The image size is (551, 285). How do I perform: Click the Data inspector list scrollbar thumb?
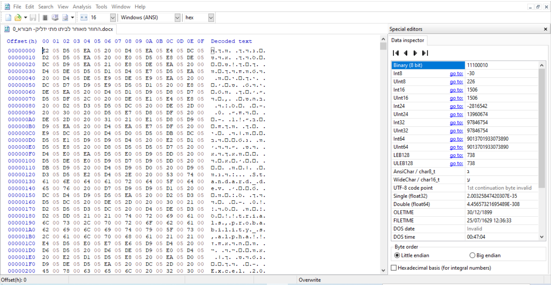(542, 128)
